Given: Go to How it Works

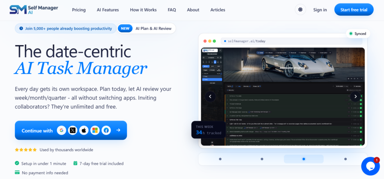Looking at the screenshot, I should pyautogui.click(x=143, y=10).
